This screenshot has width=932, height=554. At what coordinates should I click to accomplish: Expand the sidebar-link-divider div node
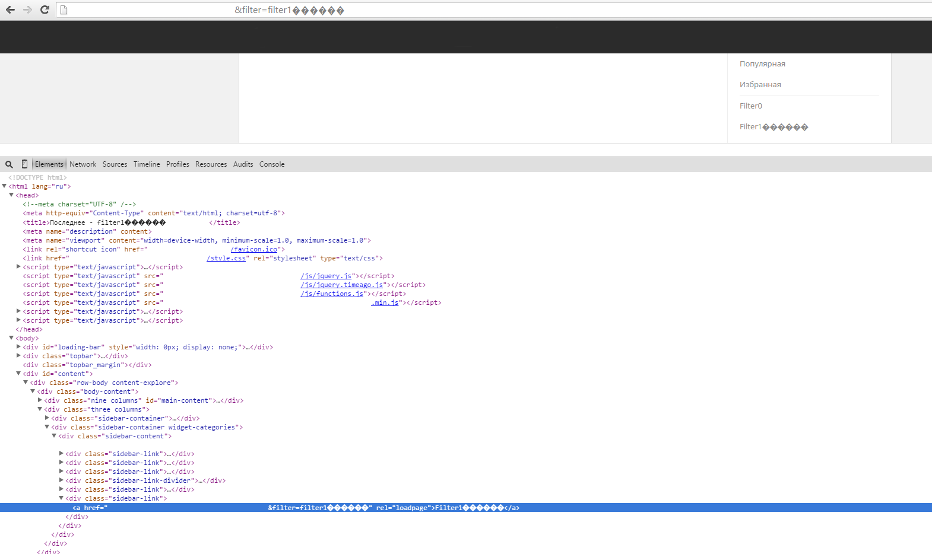coord(61,480)
